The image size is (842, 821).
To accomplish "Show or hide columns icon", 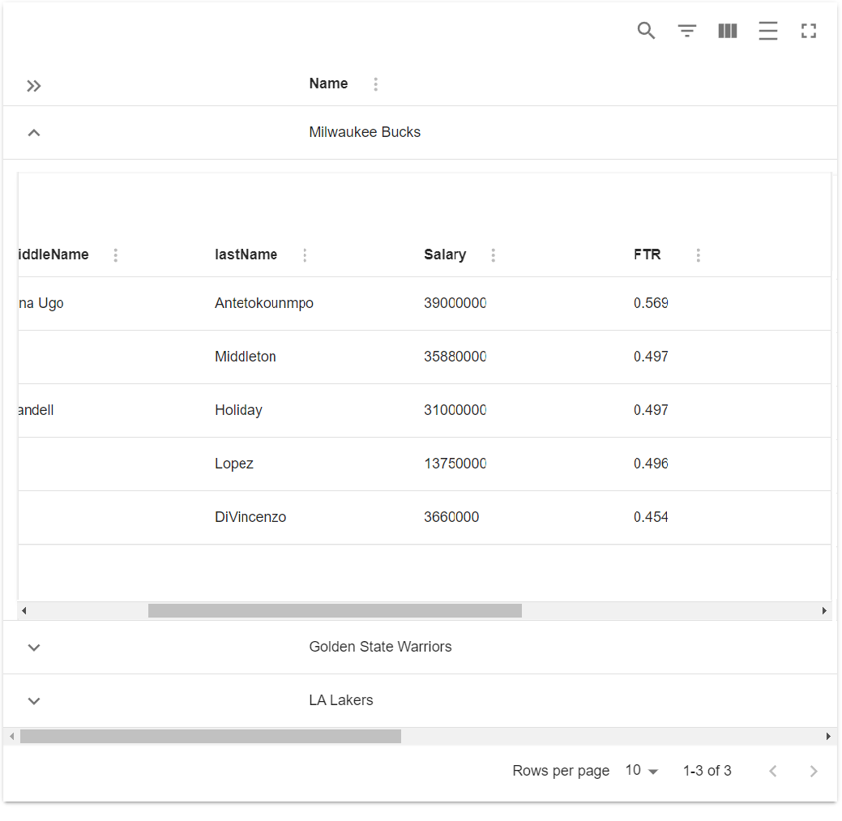I will pos(728,31).
